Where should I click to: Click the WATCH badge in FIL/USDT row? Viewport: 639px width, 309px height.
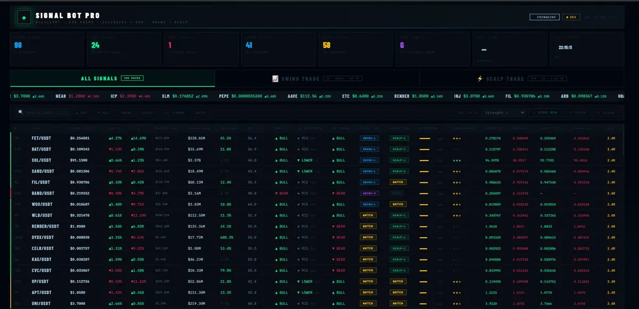click(x=398, y=182)
